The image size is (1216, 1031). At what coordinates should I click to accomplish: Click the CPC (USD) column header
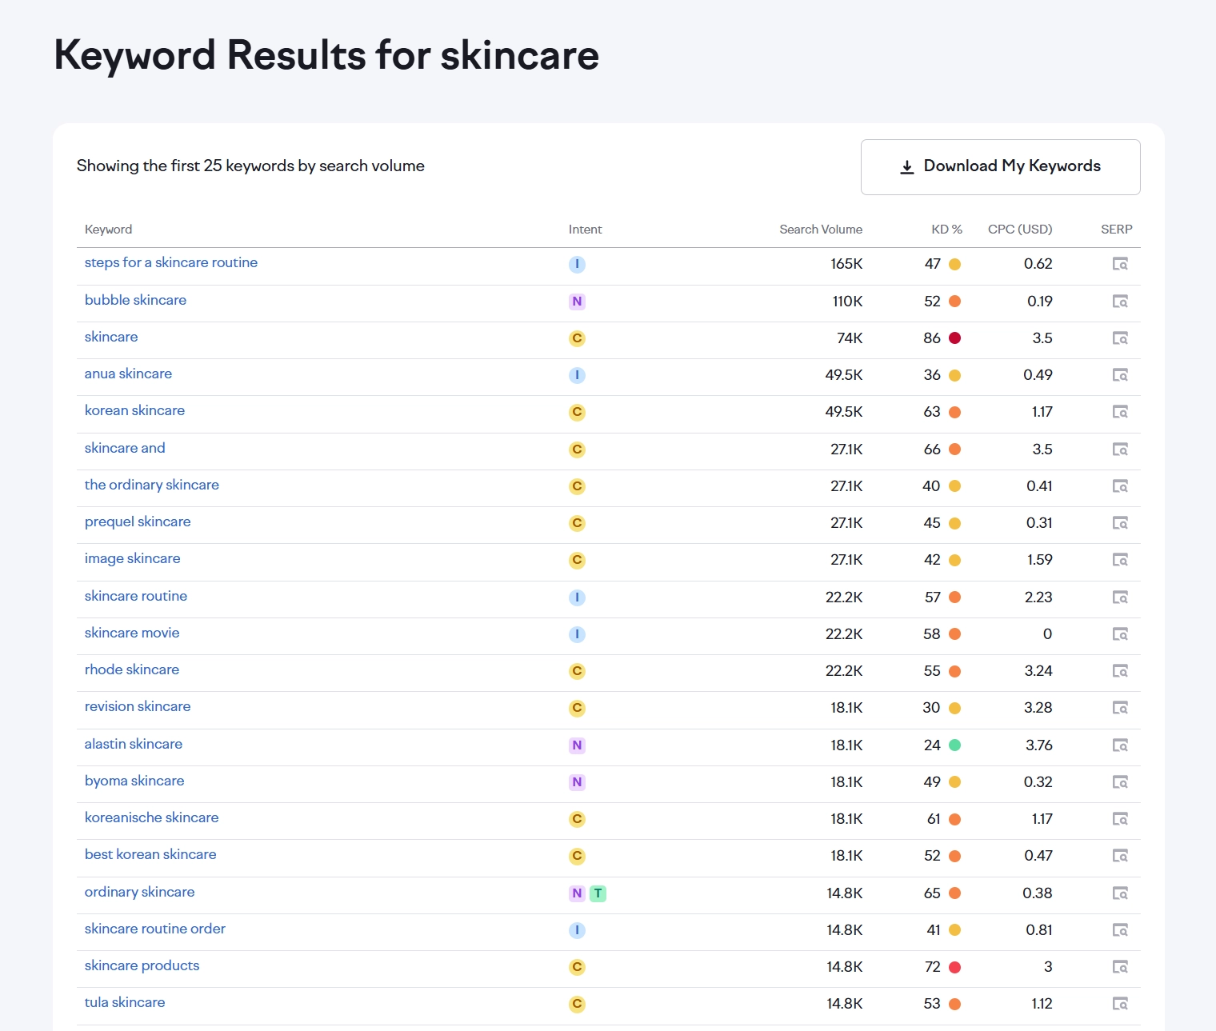[x=1019, y=230]
